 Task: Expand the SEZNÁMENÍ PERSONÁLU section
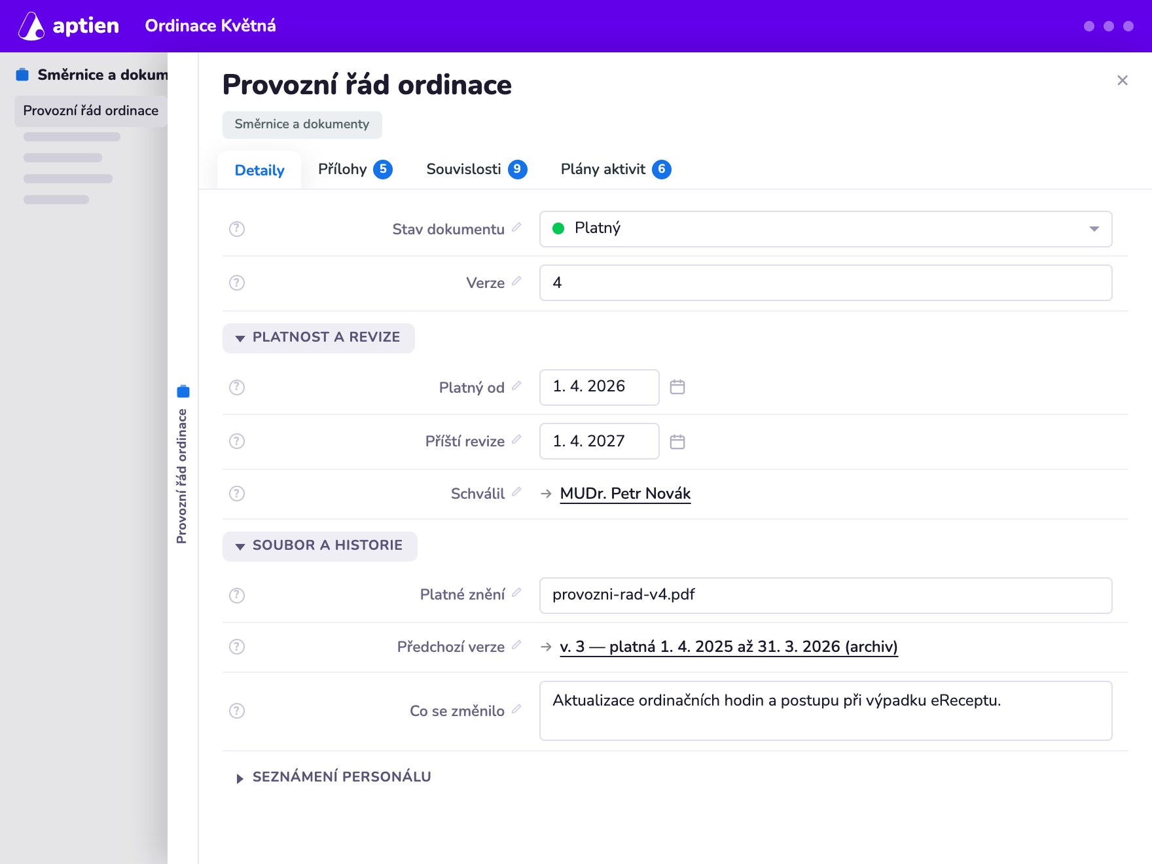[333, 777]
